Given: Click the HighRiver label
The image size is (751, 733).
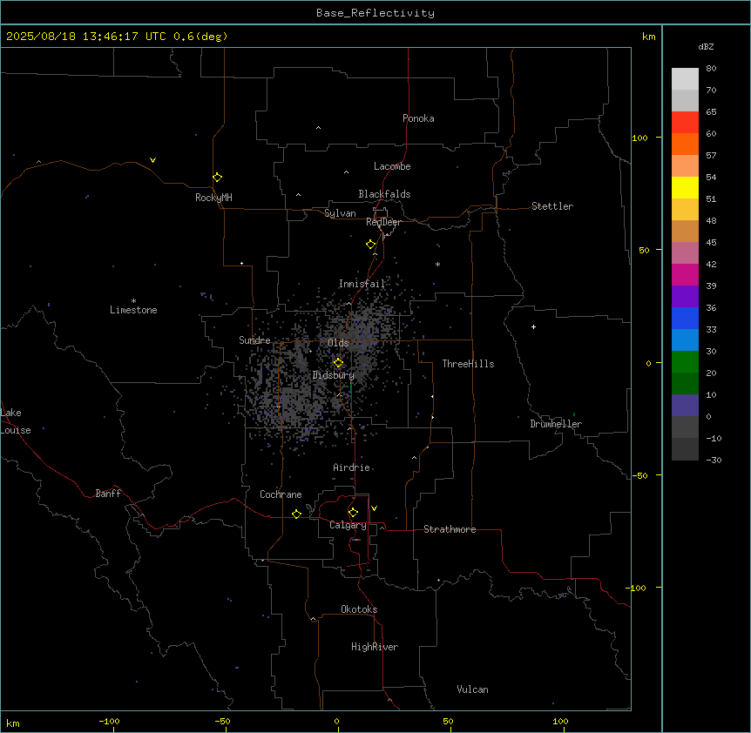Looking at the screenshot, I should [375, 647].
